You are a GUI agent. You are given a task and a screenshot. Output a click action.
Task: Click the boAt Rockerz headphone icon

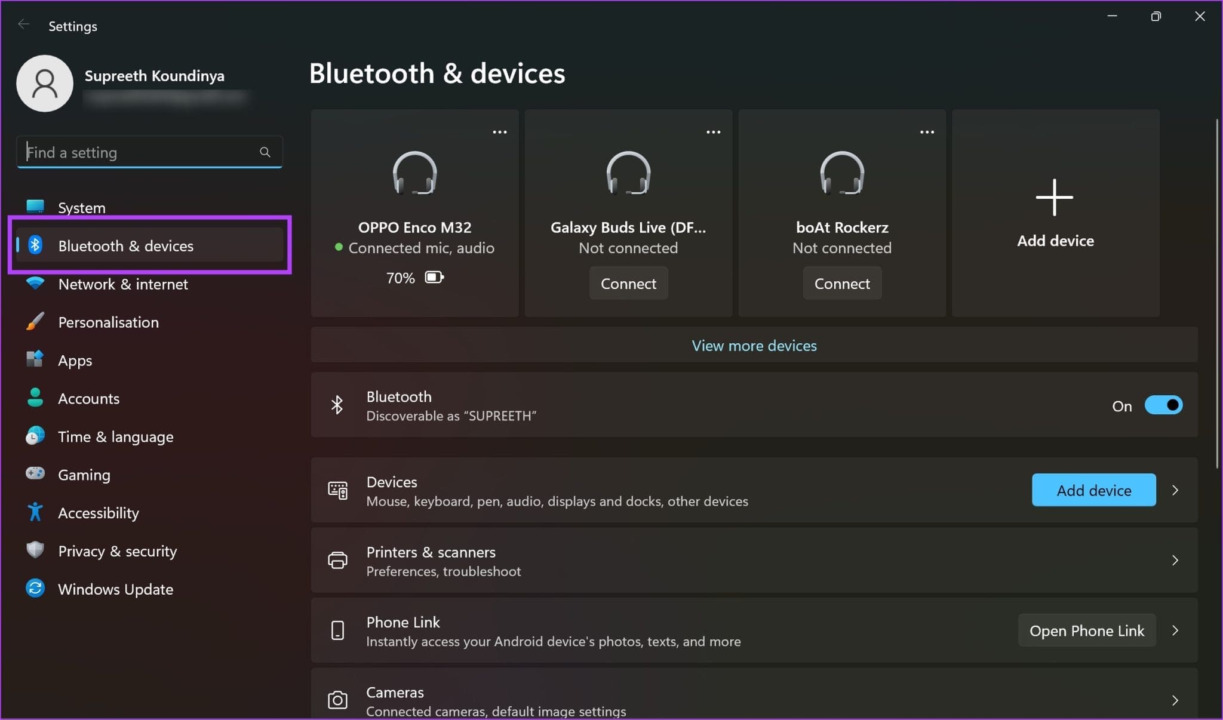pyautogui.click(x=841, y=173)
